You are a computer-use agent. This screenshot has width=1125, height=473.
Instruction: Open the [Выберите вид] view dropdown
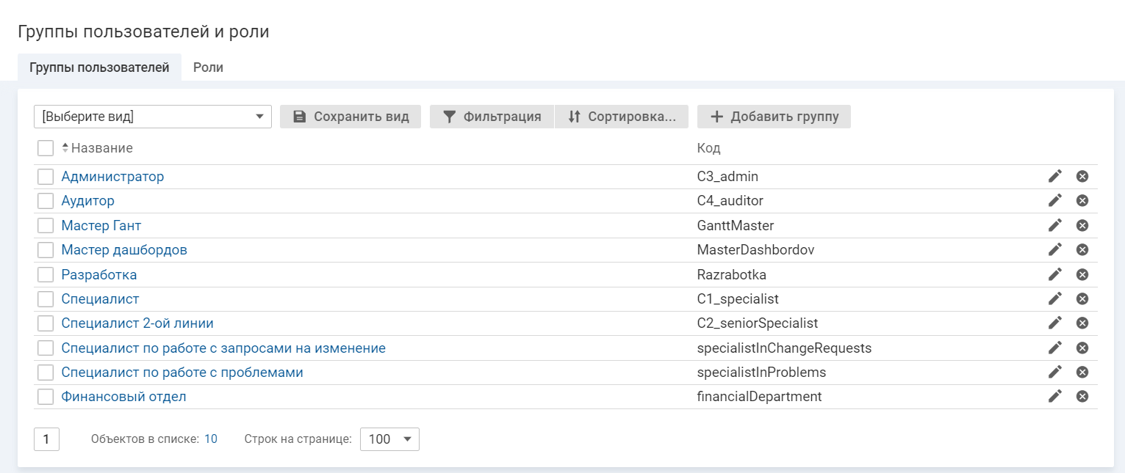(153, 117)
